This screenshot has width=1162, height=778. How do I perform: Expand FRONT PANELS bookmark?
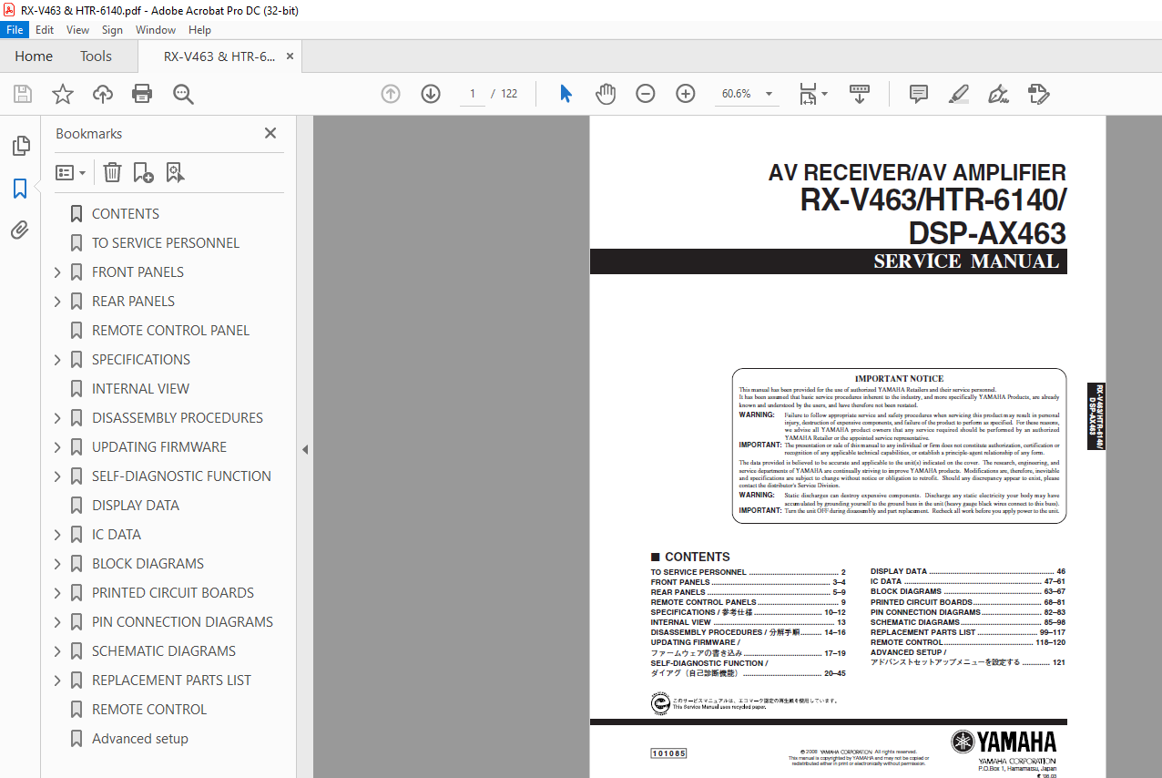pos(57,272)
